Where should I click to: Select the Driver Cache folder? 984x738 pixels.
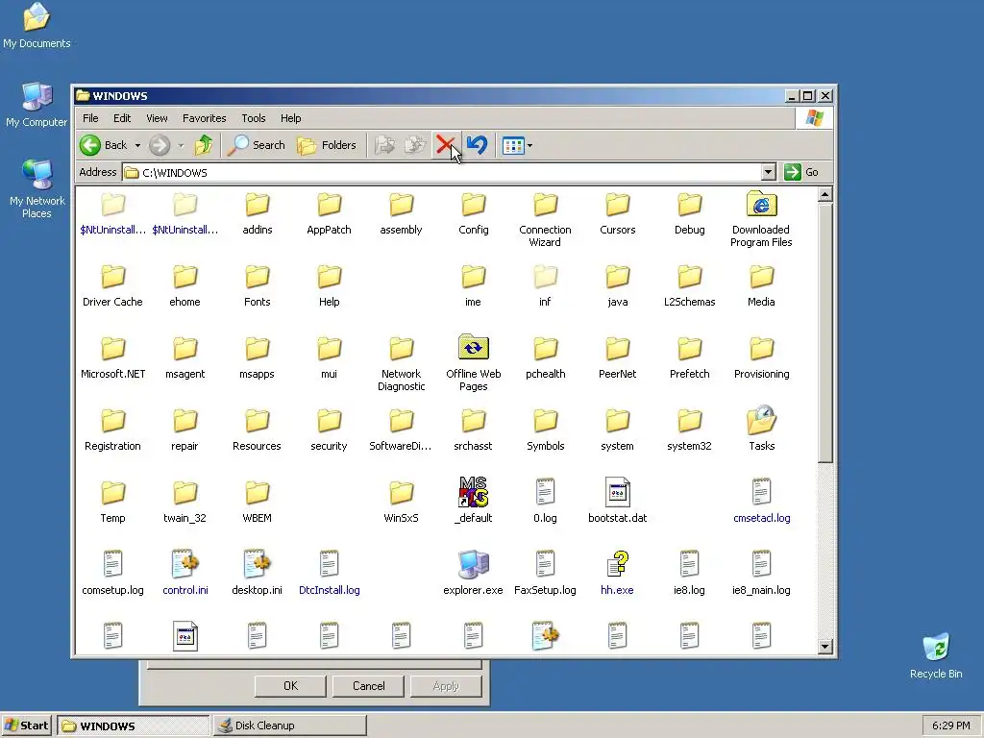click(x=113, y=283)
